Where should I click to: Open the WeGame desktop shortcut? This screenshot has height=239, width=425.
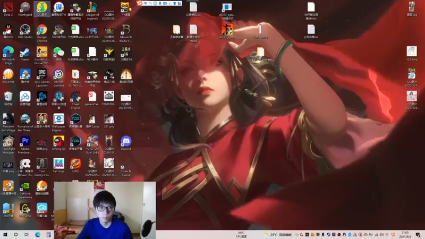pos(25,210)
